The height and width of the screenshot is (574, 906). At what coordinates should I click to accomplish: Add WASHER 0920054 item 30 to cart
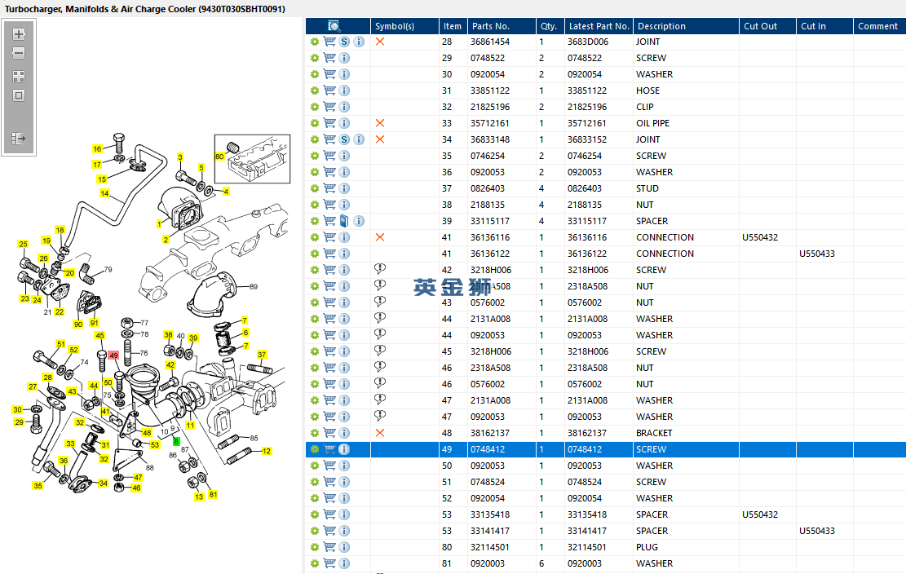pos(329,74)
